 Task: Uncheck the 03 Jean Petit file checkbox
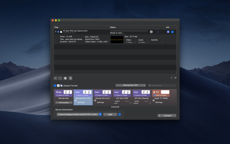58,32
